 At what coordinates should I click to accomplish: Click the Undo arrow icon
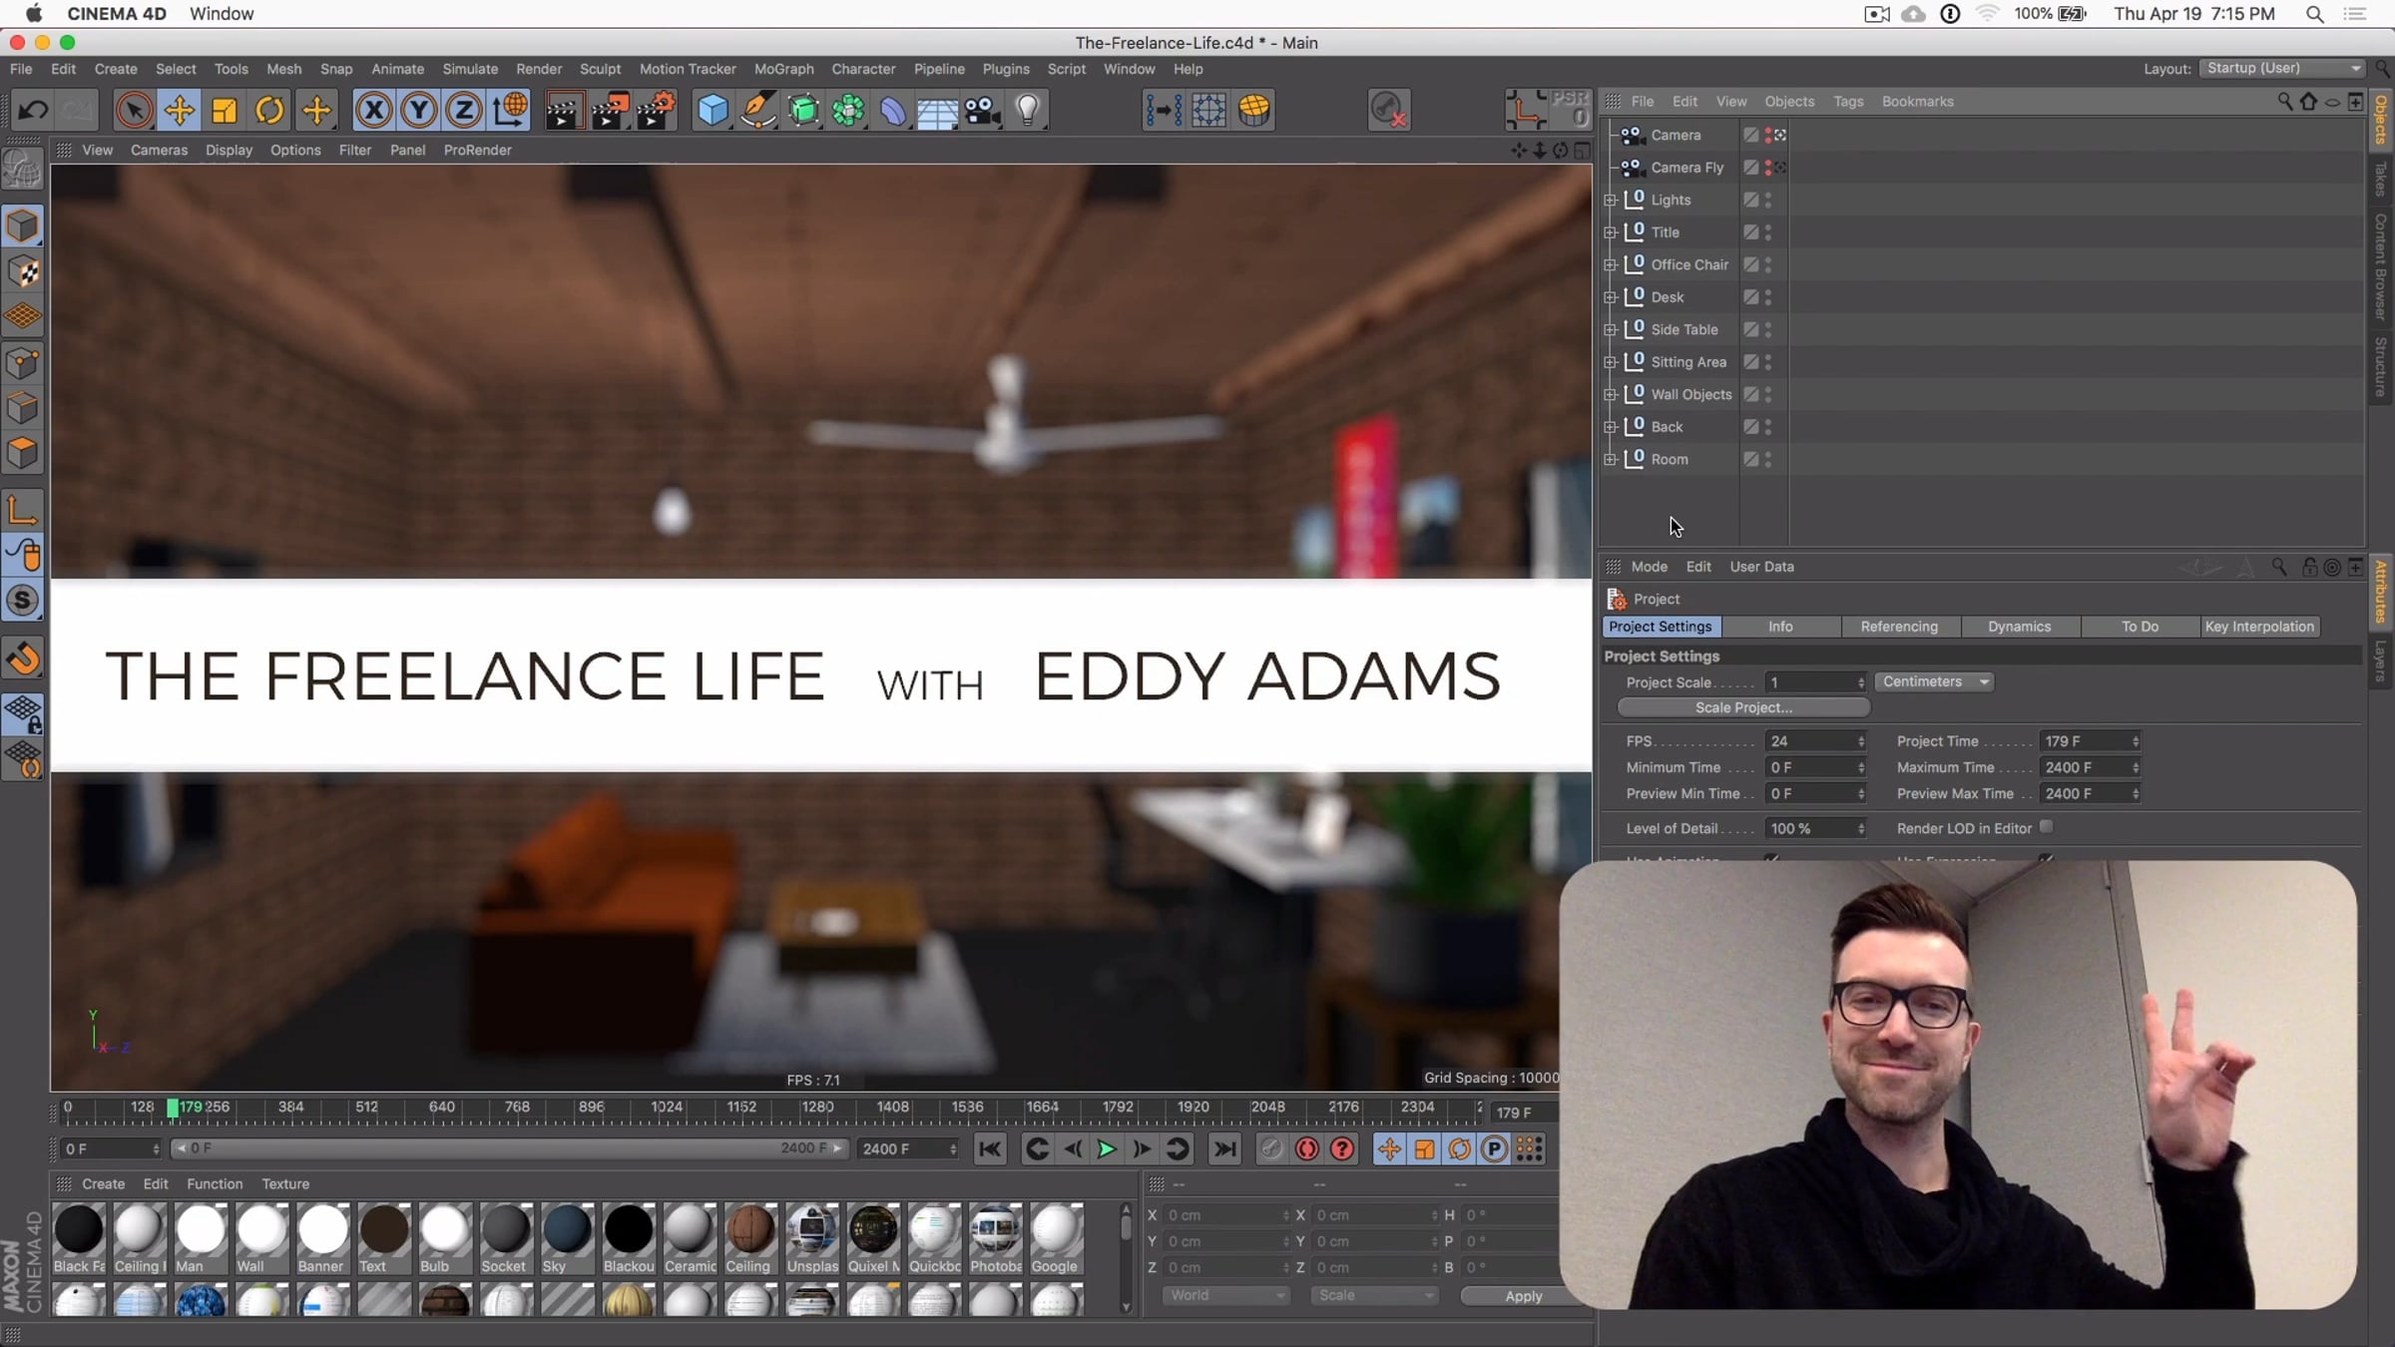pos(32,110)
